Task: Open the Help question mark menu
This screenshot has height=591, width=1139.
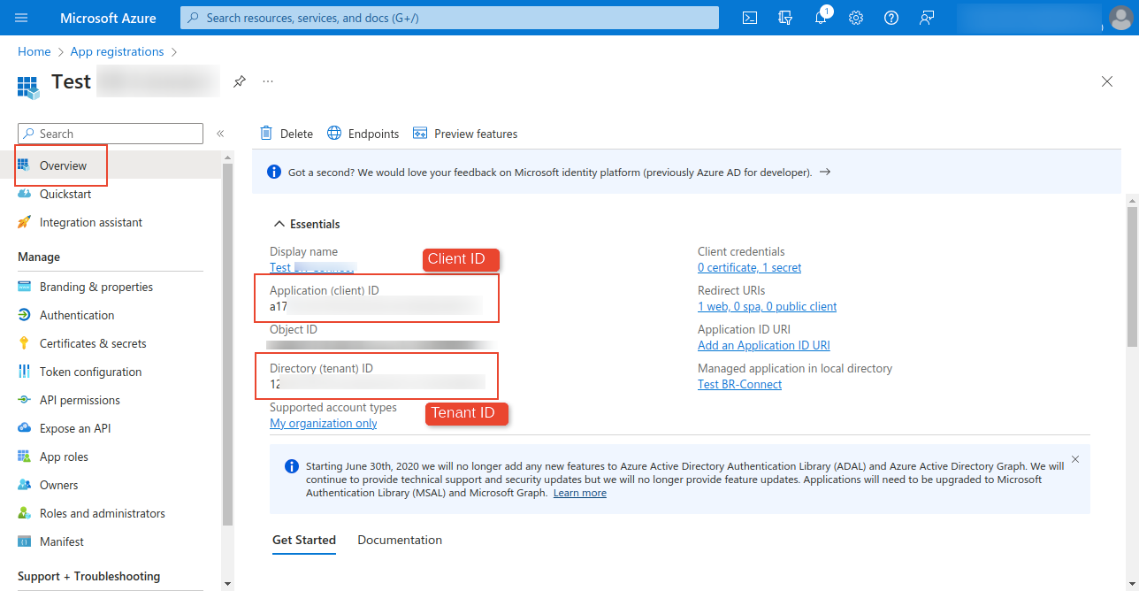Action: click(x=891, y=18)
